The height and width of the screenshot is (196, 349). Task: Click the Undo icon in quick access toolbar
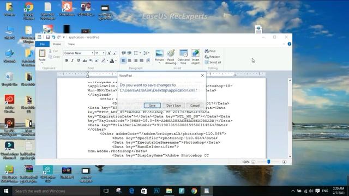(53, 38)
